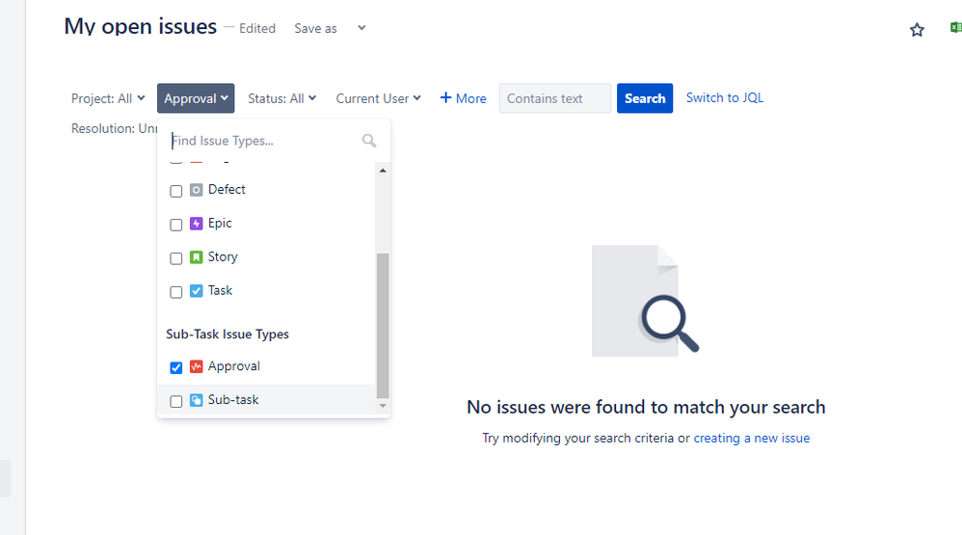Open the Resolution filter

tap(114, 128)
